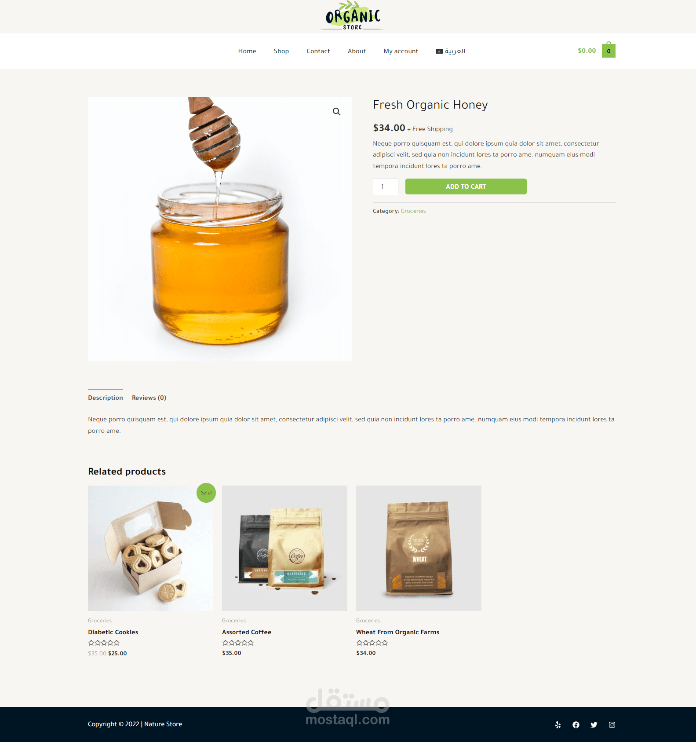Follow the Groceries category link
Image resolution: width=696 pixels, height=742 pixels.
tap(413, 211)
